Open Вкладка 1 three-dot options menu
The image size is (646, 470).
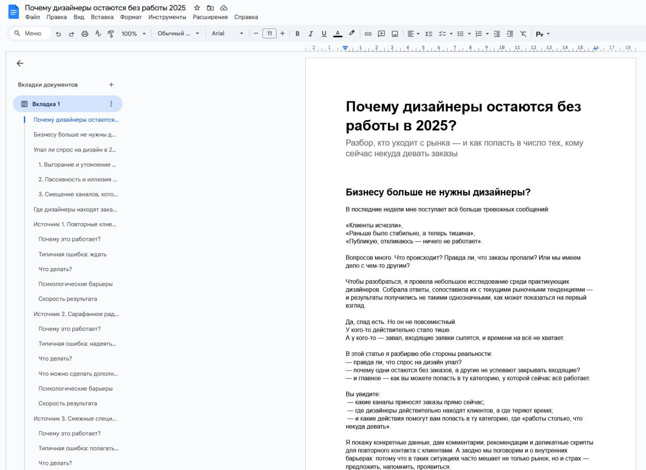pos(112,104)
